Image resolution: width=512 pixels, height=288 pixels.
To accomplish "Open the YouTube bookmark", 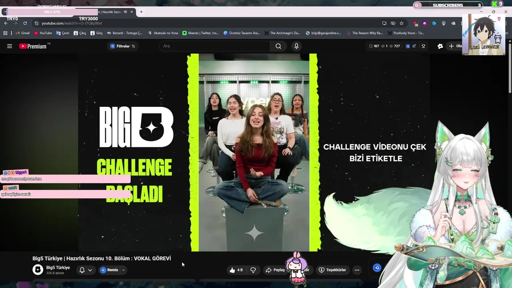I will coord(43,33).
